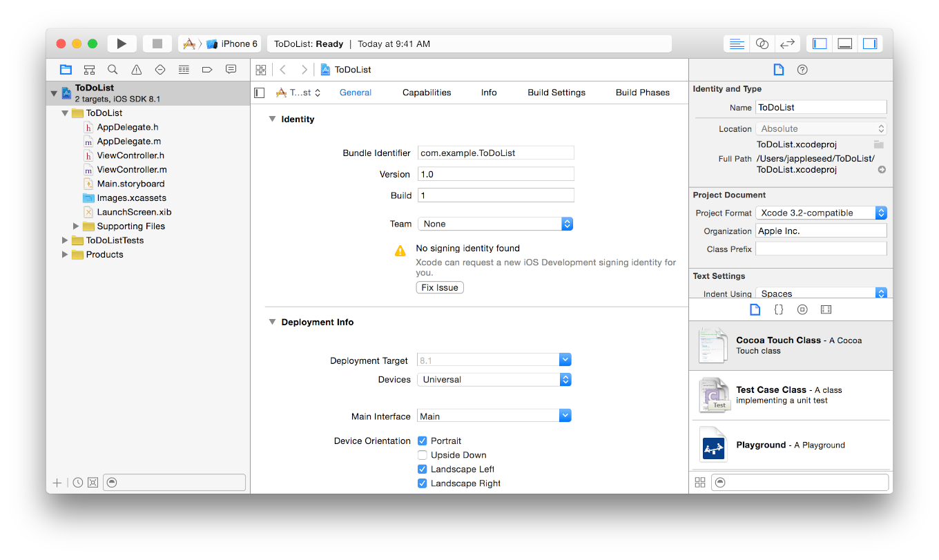Collapse the Identity section triangle

coord(272,119)
